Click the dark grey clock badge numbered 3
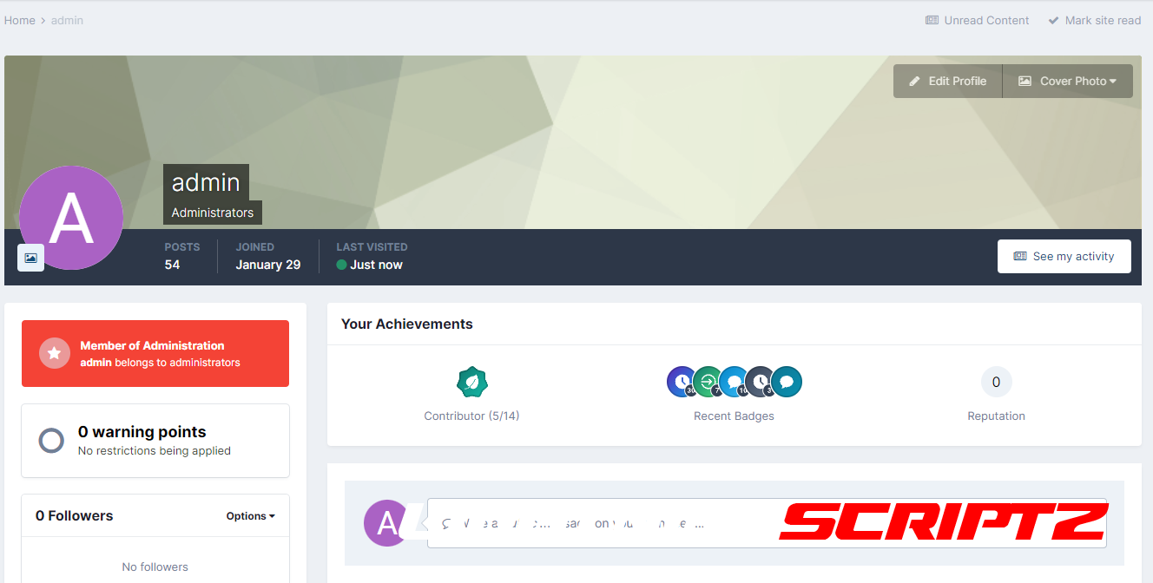The width and height of the screenshot is (1153, 583). click(x=760, y=382)
